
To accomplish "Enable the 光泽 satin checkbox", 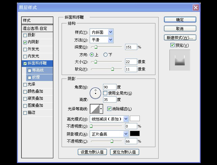I will click(x=25, y=85).
